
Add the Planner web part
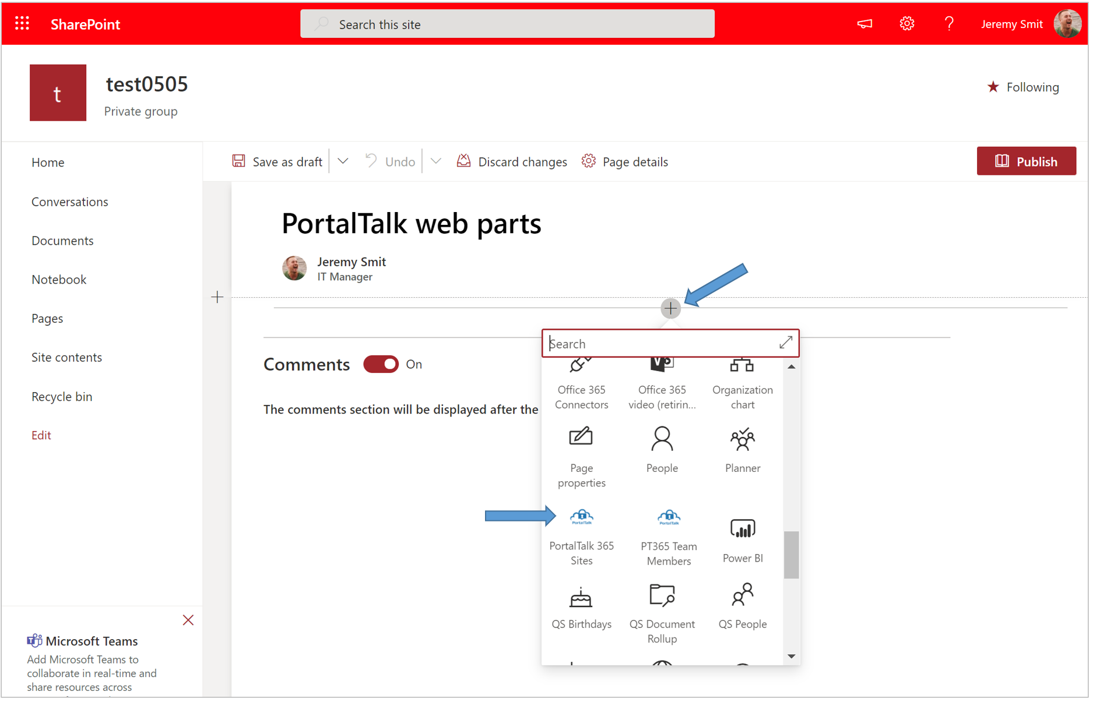click(x=742, y=450)
